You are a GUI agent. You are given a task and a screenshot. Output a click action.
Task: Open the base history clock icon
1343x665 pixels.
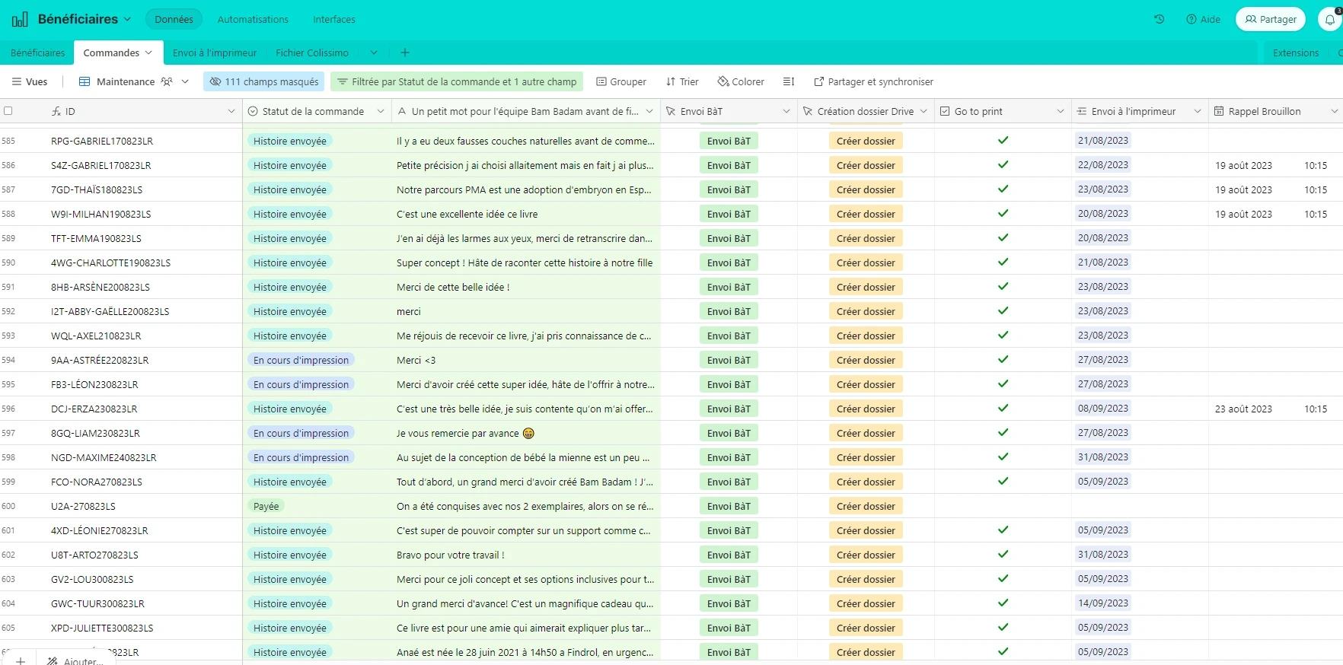click(1159, 19)
